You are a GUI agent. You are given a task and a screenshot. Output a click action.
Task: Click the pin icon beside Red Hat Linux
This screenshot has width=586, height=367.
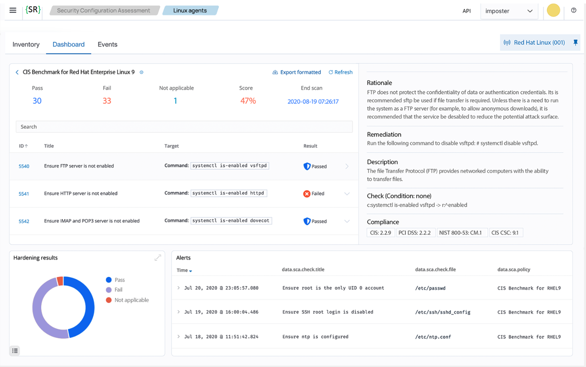[x=575, y=42]
